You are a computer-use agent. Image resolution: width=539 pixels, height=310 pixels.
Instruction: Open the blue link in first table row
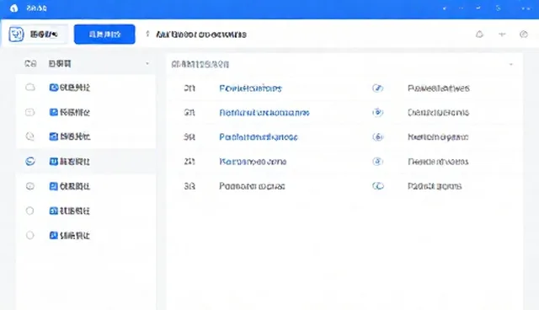click(251, 88)
